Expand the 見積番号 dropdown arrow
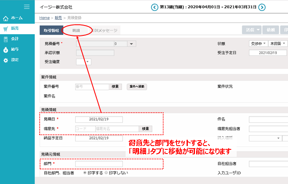Viewport: 288px width, 184px height. click(x=131, y=43)
